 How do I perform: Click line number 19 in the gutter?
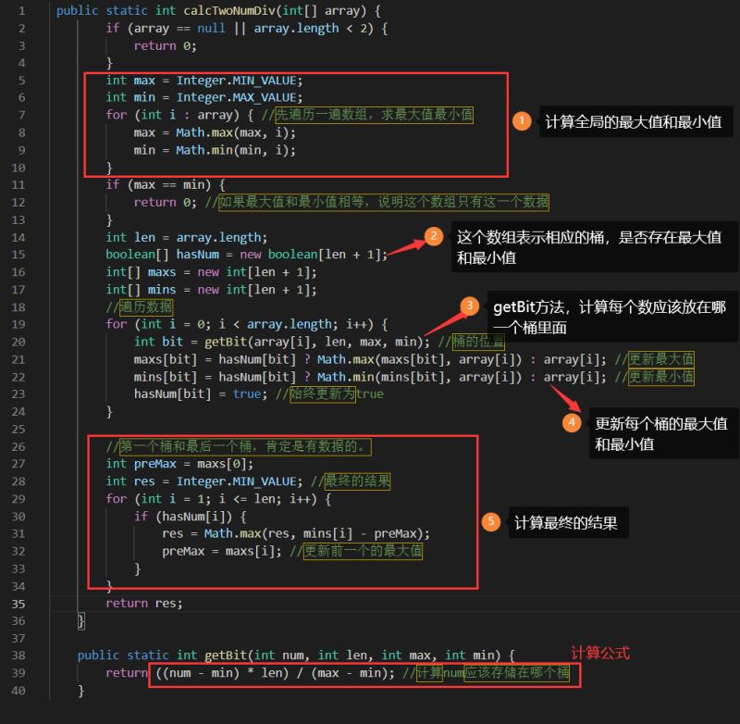[x=18, y=324]
